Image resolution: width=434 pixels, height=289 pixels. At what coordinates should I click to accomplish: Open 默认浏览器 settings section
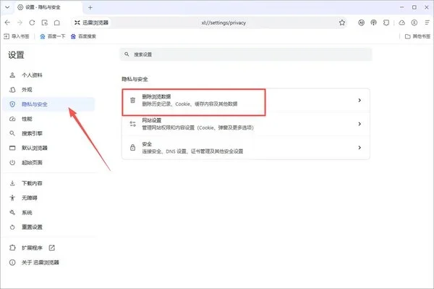[x=48, y=148]
